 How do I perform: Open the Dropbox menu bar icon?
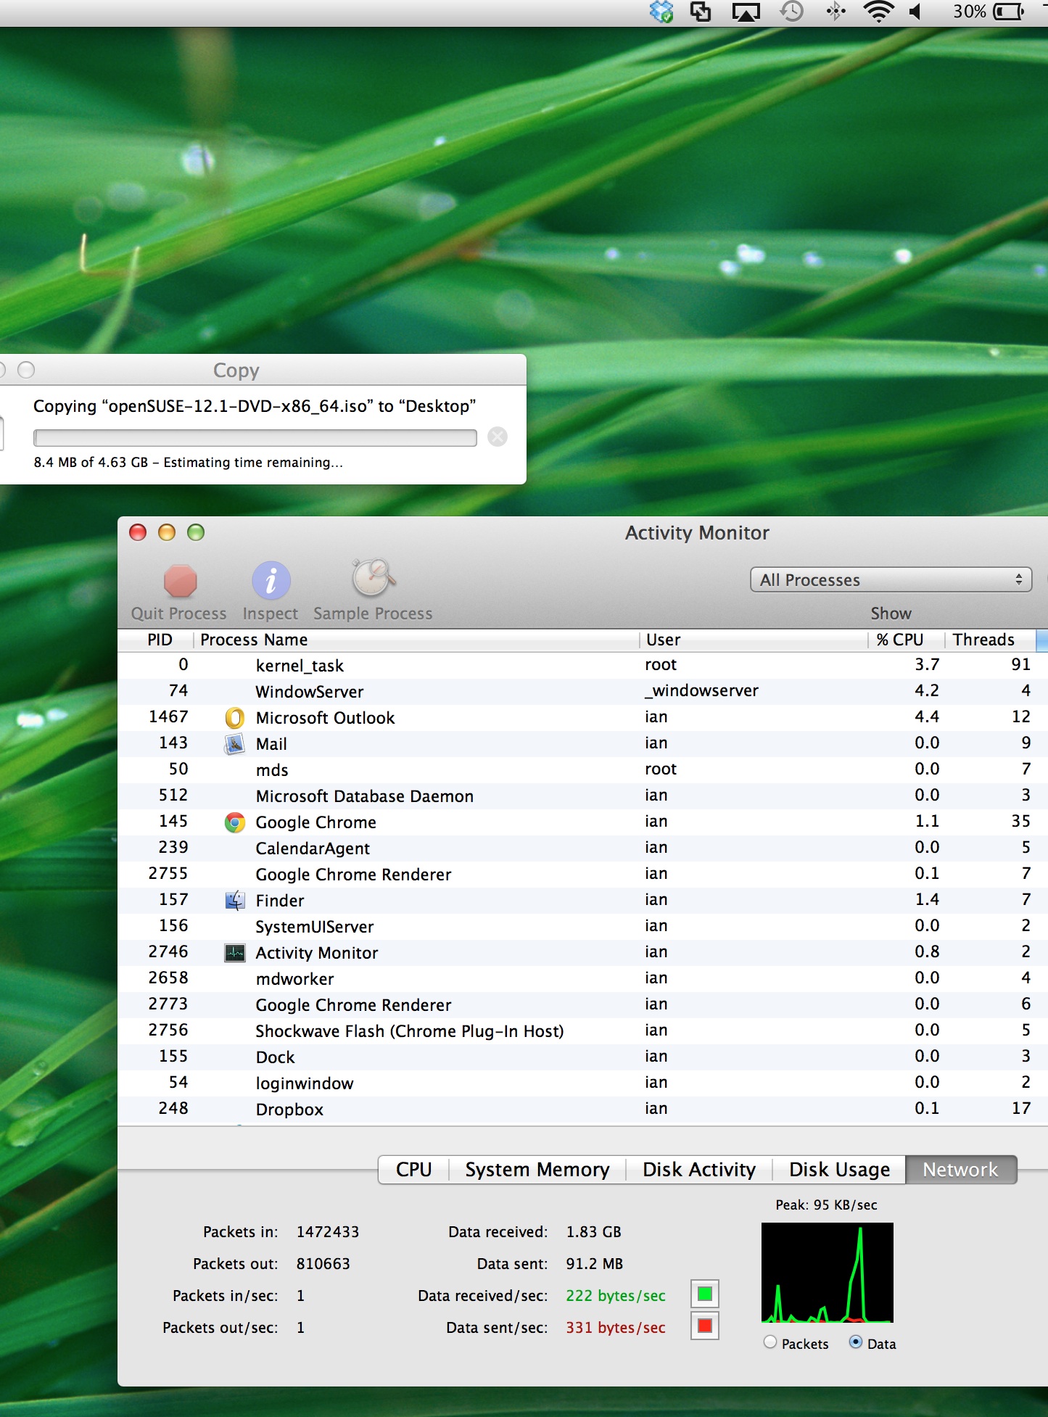click(x=661, y=12)
